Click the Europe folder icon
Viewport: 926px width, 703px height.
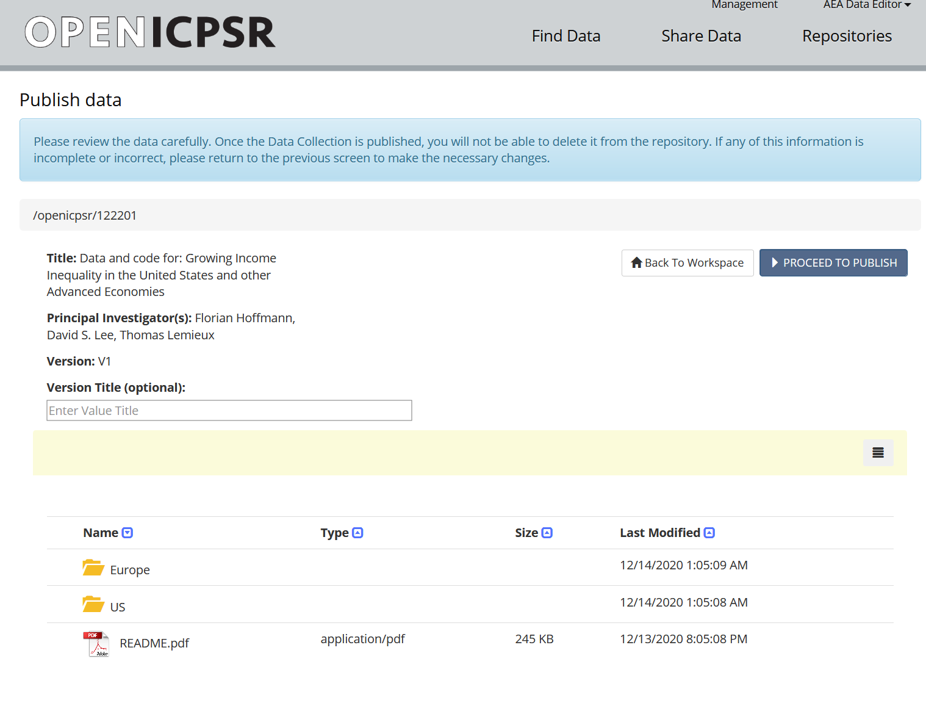click(93, 568)
